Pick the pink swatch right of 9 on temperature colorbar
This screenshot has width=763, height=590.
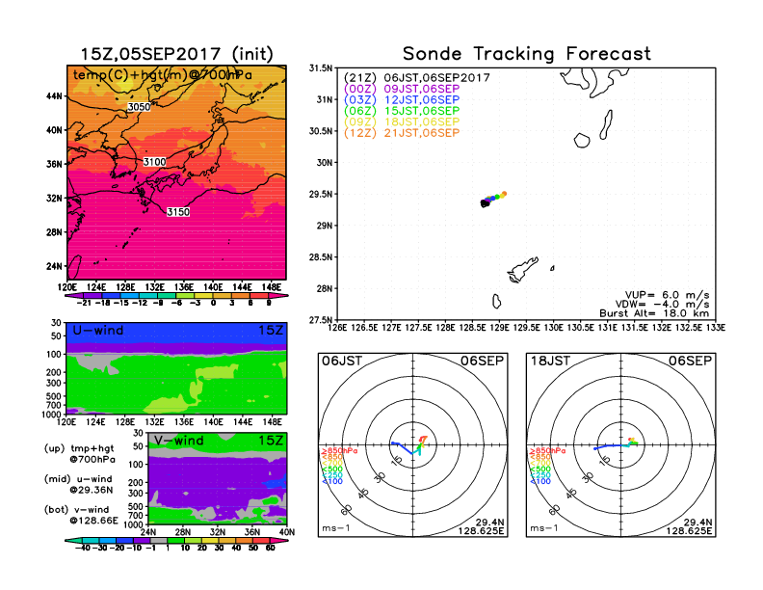(276, 296)
